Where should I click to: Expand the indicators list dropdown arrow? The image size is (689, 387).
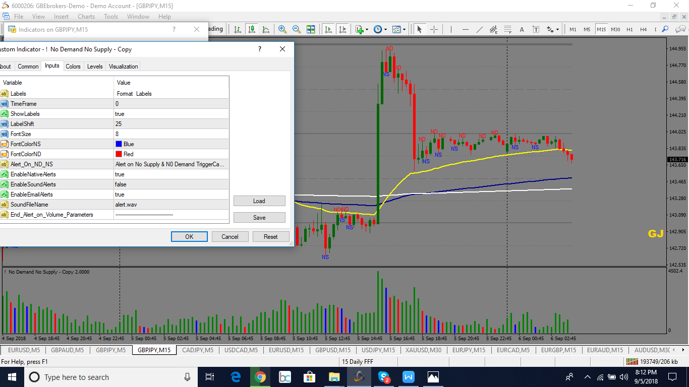[367, 29]
